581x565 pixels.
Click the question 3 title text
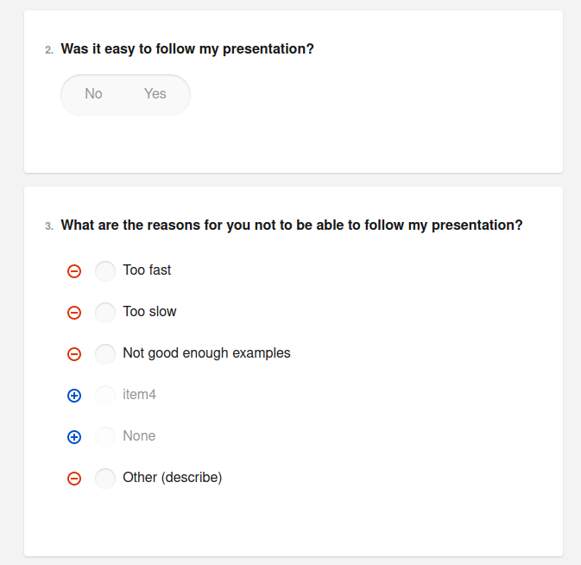click(x=291, y=225)
